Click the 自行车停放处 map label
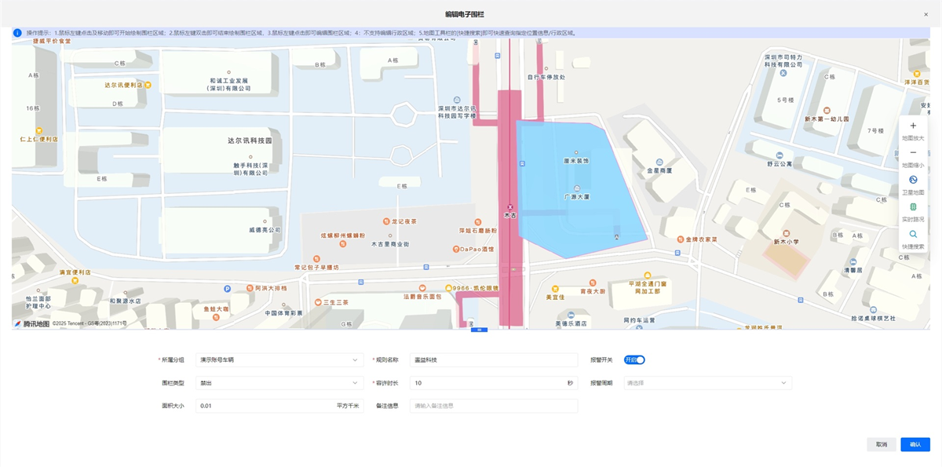 pyautogui.click(x=546, y=77)
